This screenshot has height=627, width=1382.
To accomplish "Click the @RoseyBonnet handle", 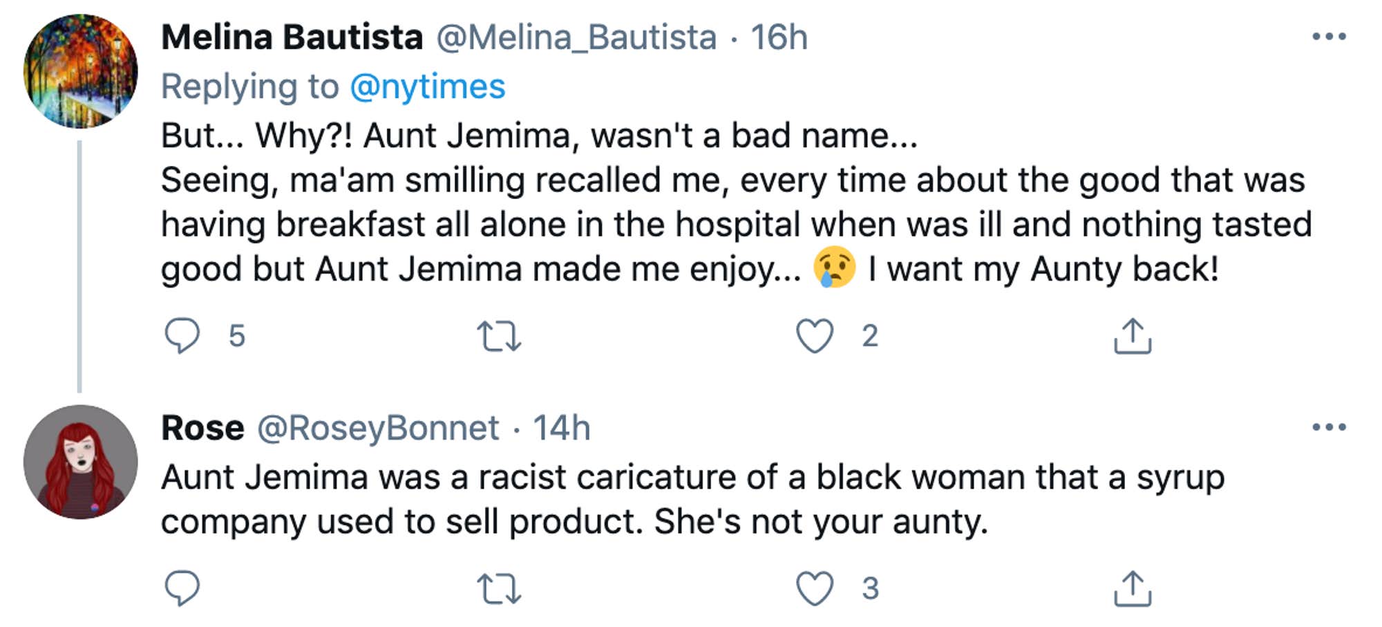I will pos(378,428).
